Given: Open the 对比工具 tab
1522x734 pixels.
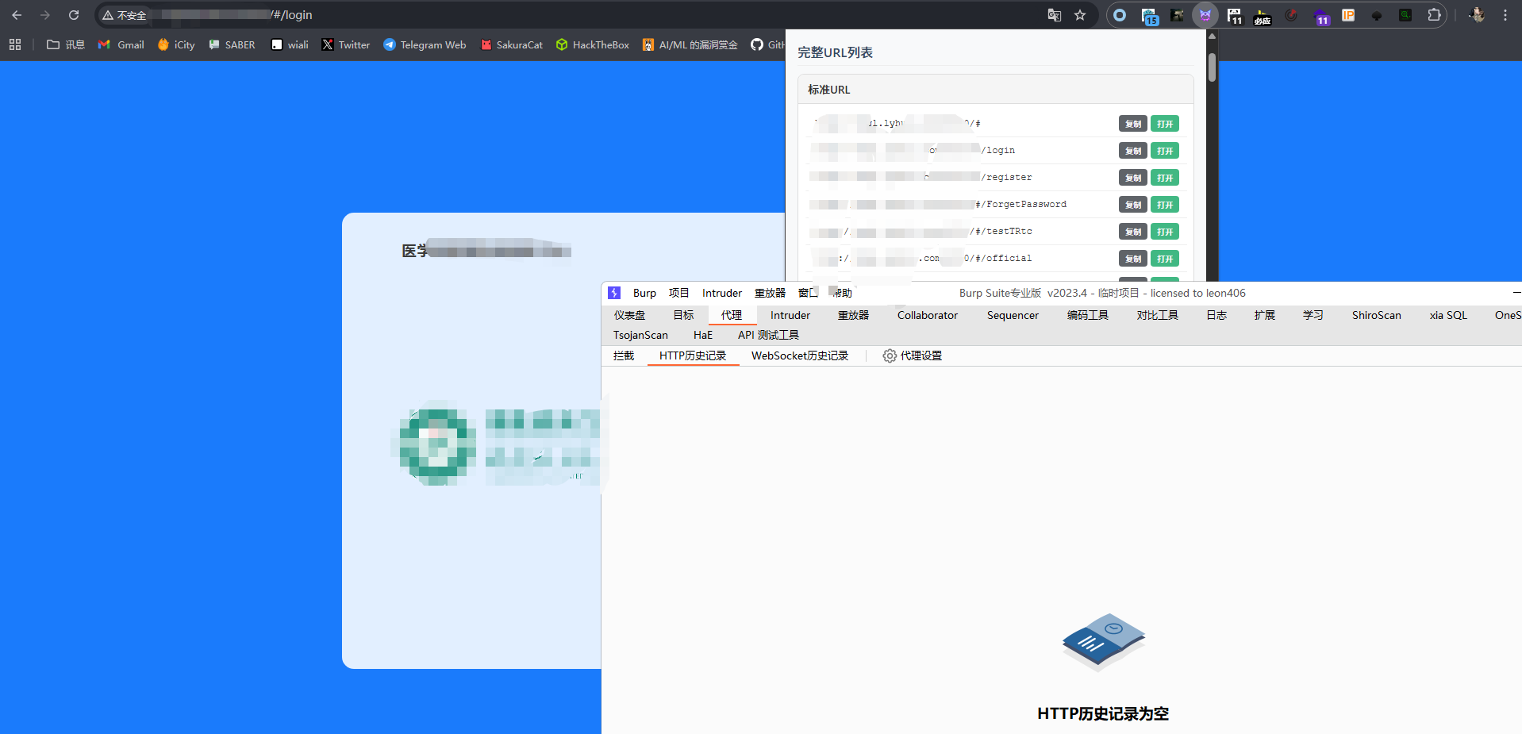Looking at the screenshot, I should (1158, 315).
